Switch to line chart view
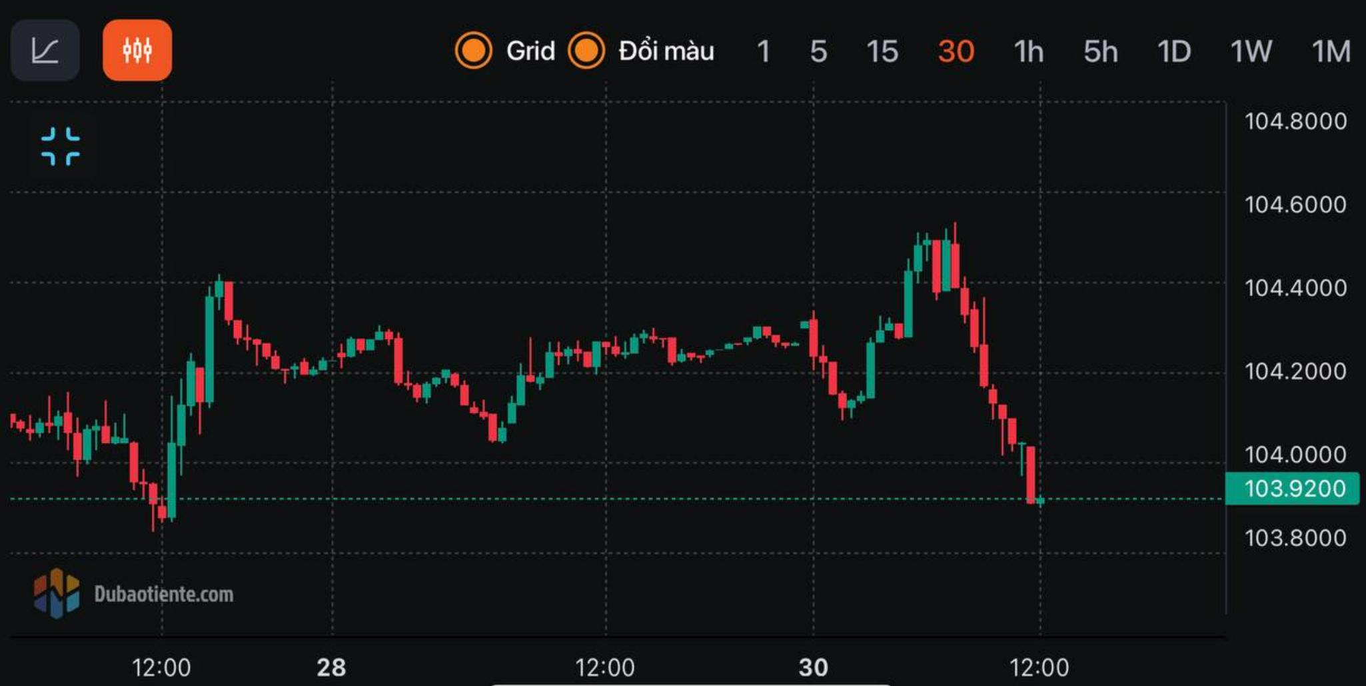Viewport: 1366px width, 686px height. pyautogui.click(x=45, y=51)
